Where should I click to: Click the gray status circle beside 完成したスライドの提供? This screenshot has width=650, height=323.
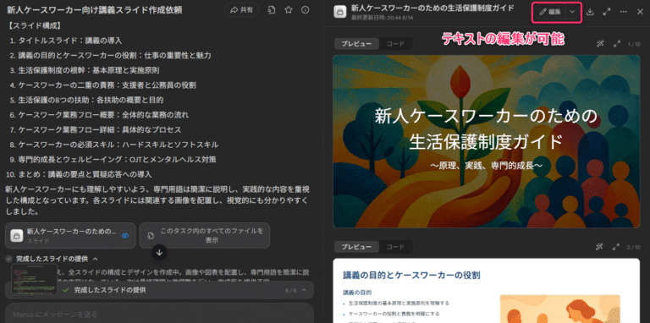[8, 259]
